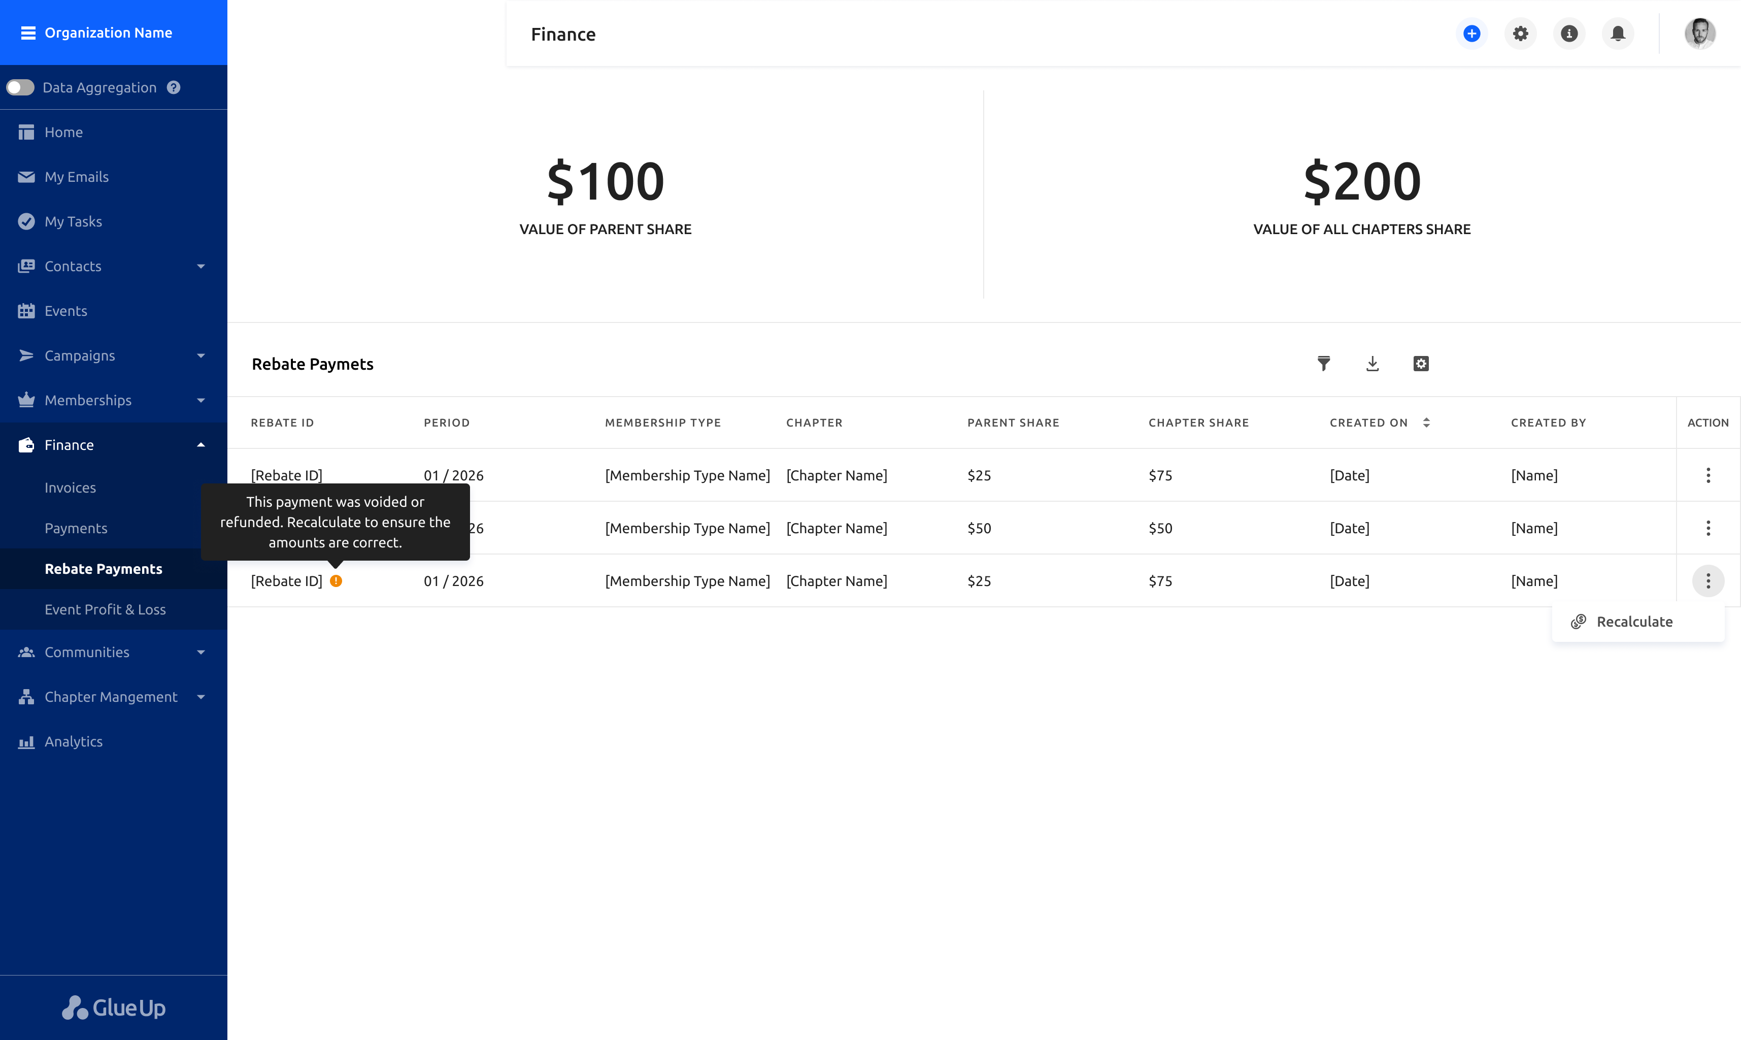Click Organization Name in sidebar header
1741x1040 pixels.
tap(109, 33)
